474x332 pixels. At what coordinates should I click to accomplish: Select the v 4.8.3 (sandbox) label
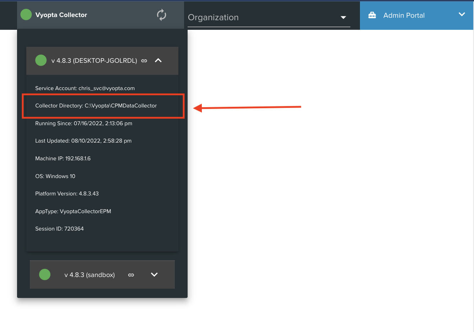coord(90,275)
